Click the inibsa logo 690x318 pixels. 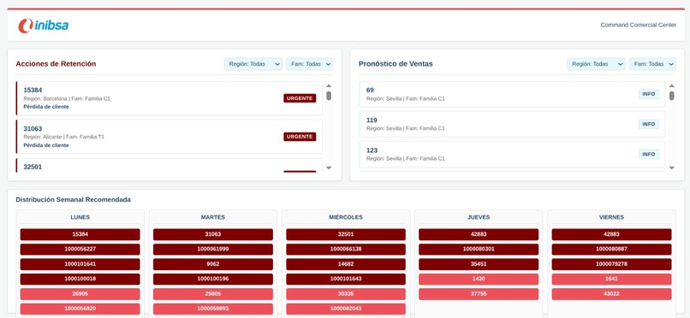pos(43,26)
